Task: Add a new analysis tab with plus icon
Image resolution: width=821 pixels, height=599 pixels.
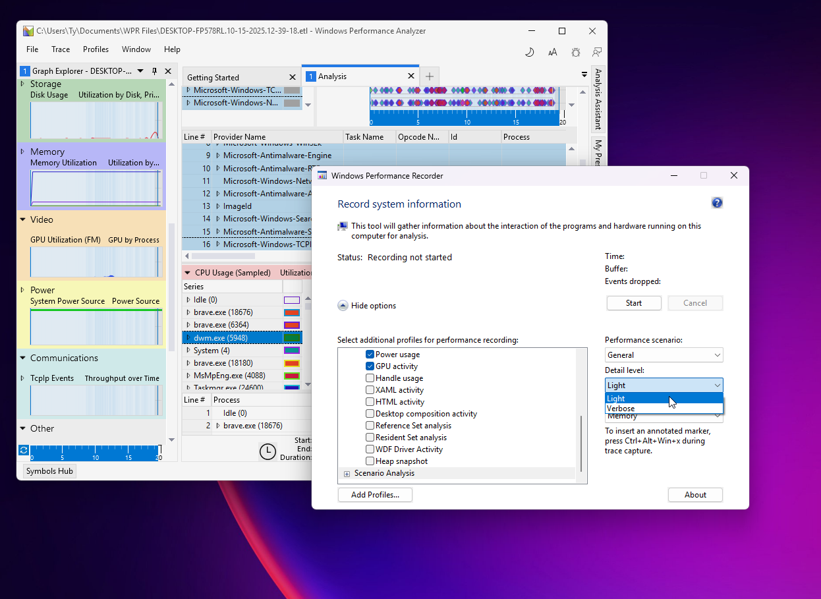Action: tap(429, 76)
